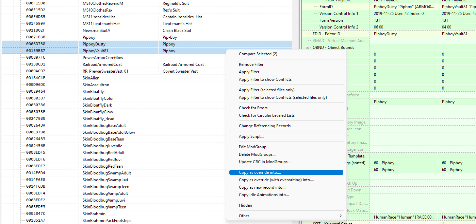Choose Copy as new record into...
476x224 pixels.
click(x=262, y=187)
